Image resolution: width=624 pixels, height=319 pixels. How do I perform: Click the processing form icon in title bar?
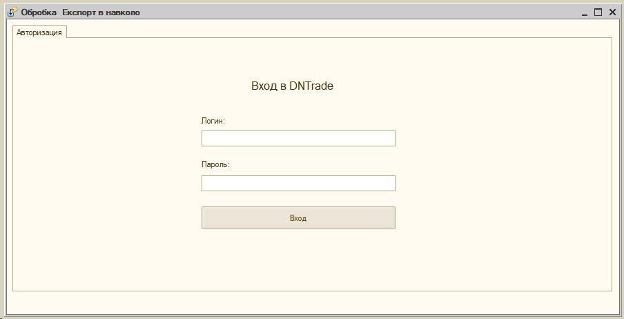coord(12,12)
